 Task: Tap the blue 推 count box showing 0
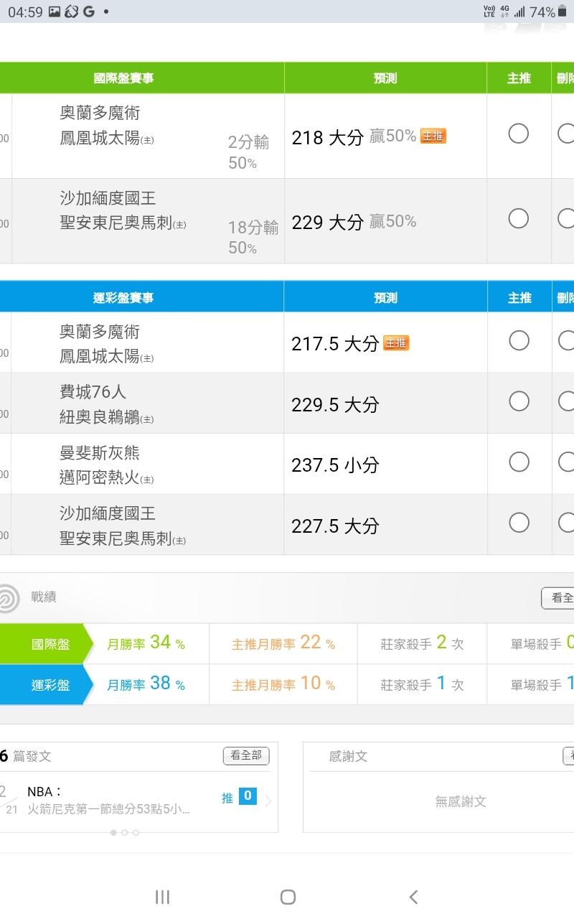248,796
